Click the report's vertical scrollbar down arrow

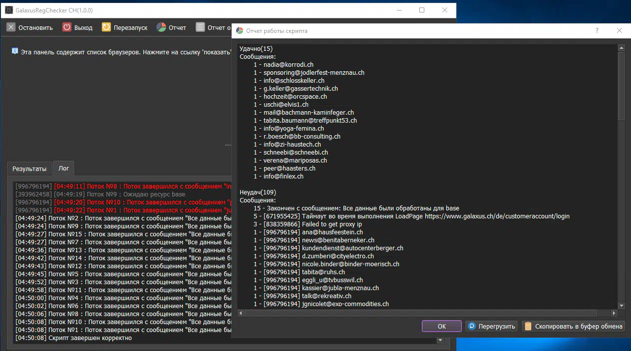pyautogui.click(x=622, y=306)
